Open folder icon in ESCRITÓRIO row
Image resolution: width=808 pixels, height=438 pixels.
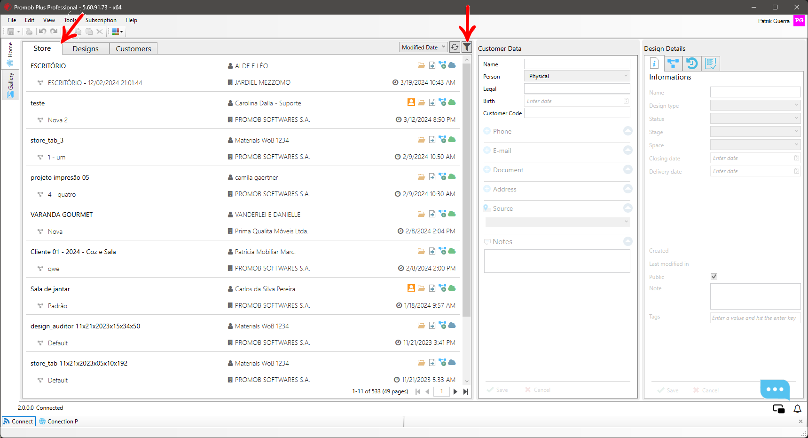pos(421,65)
